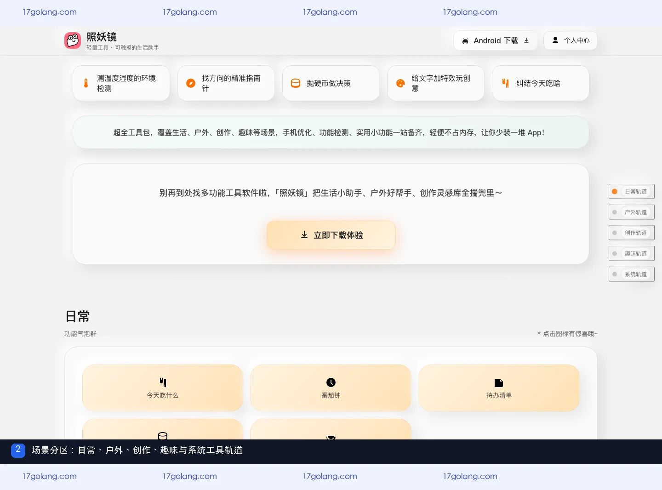The height and width of the screenshot is (490, 662).
Task: Jump to 趣味轨道 section
Action: [632, 254]
